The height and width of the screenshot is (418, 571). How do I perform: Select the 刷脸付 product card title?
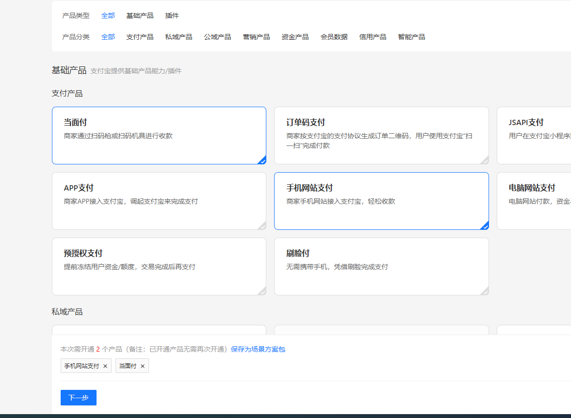tap(298, 254)
